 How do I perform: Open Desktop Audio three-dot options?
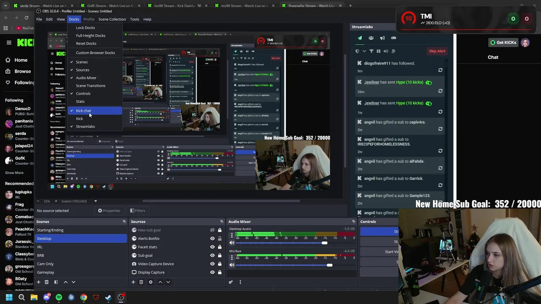pyautogui.click(x=232, y=236)
